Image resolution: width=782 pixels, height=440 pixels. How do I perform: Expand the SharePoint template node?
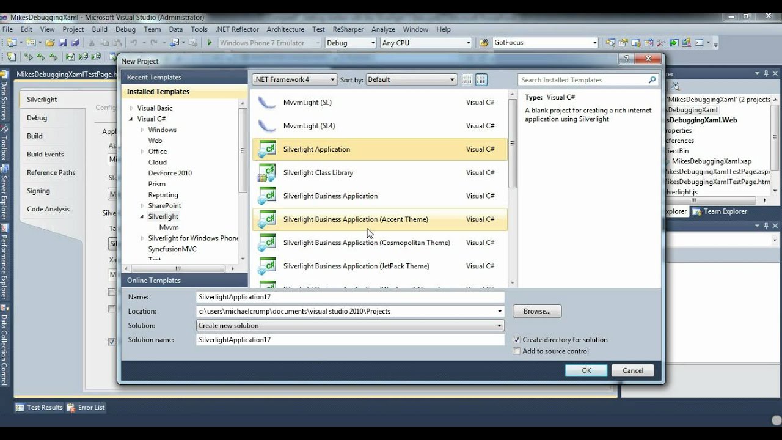tap(142, 206)
